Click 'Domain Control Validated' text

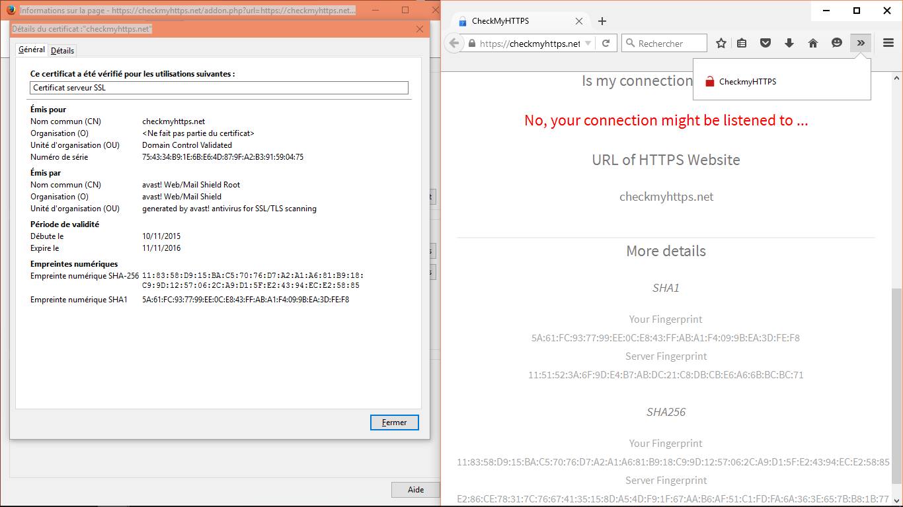[x=187, y=145]
